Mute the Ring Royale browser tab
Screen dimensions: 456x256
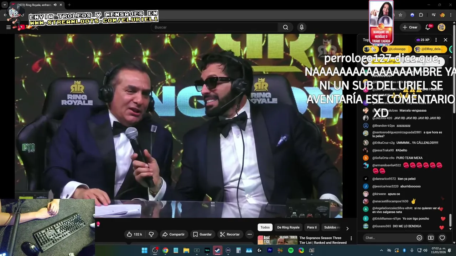tap(55, 5)
